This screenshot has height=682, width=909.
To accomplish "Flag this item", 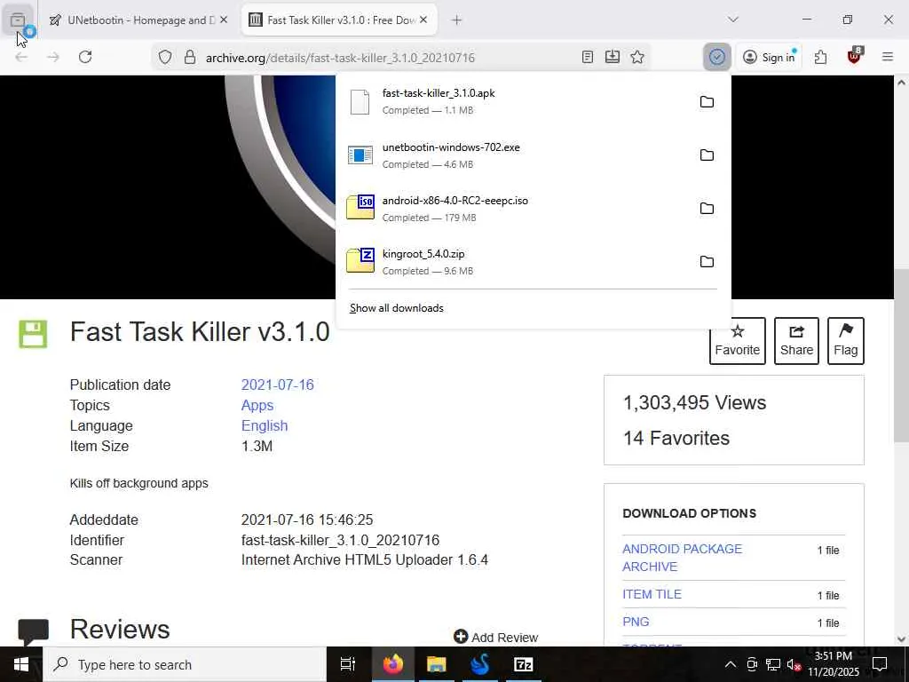I will (846, 341).
